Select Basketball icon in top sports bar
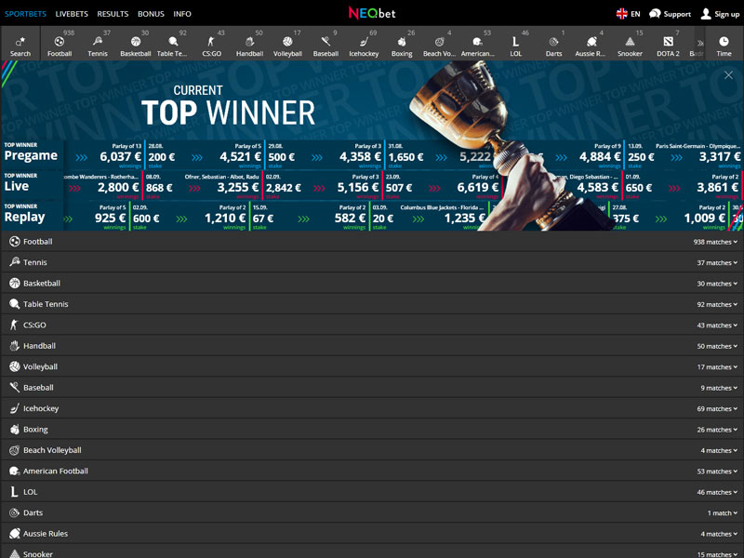This screenshot has width=744, height=558. 135,42
